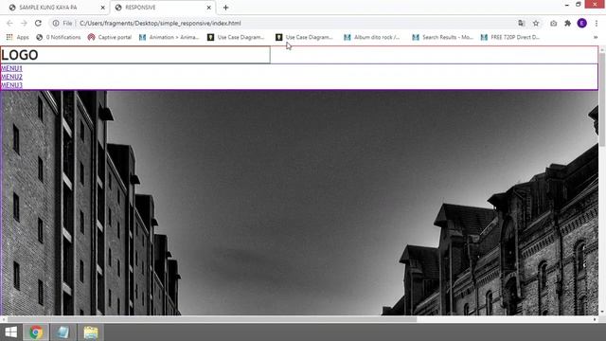The width and height of the screenshot is (606, 341).
Task: Click the scroll down arrow
Action: (x=602, y=312)
